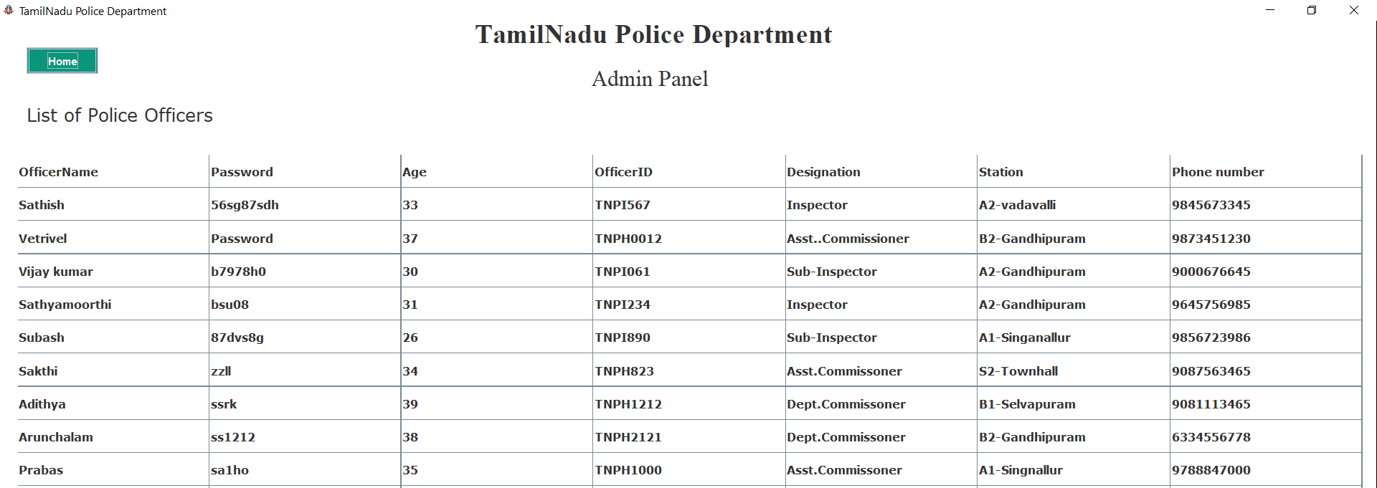Click Vetrivel's OfficerID cell TNPH0012
This screenshot has width=1377, height=488.
click(628, 239)
